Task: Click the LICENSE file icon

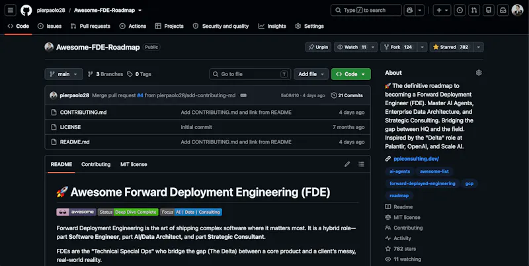Action: tap(54, 127)
